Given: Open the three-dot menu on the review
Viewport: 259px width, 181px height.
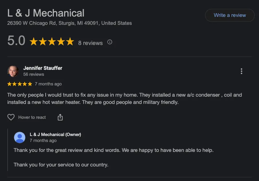Looking at the screenshot, I should 241,71.
